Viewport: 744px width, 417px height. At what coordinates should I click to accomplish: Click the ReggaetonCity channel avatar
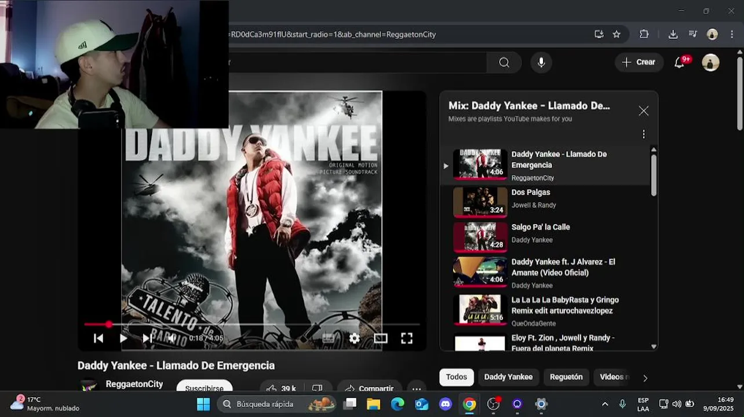pyautogui.click(x=89, y=387)
